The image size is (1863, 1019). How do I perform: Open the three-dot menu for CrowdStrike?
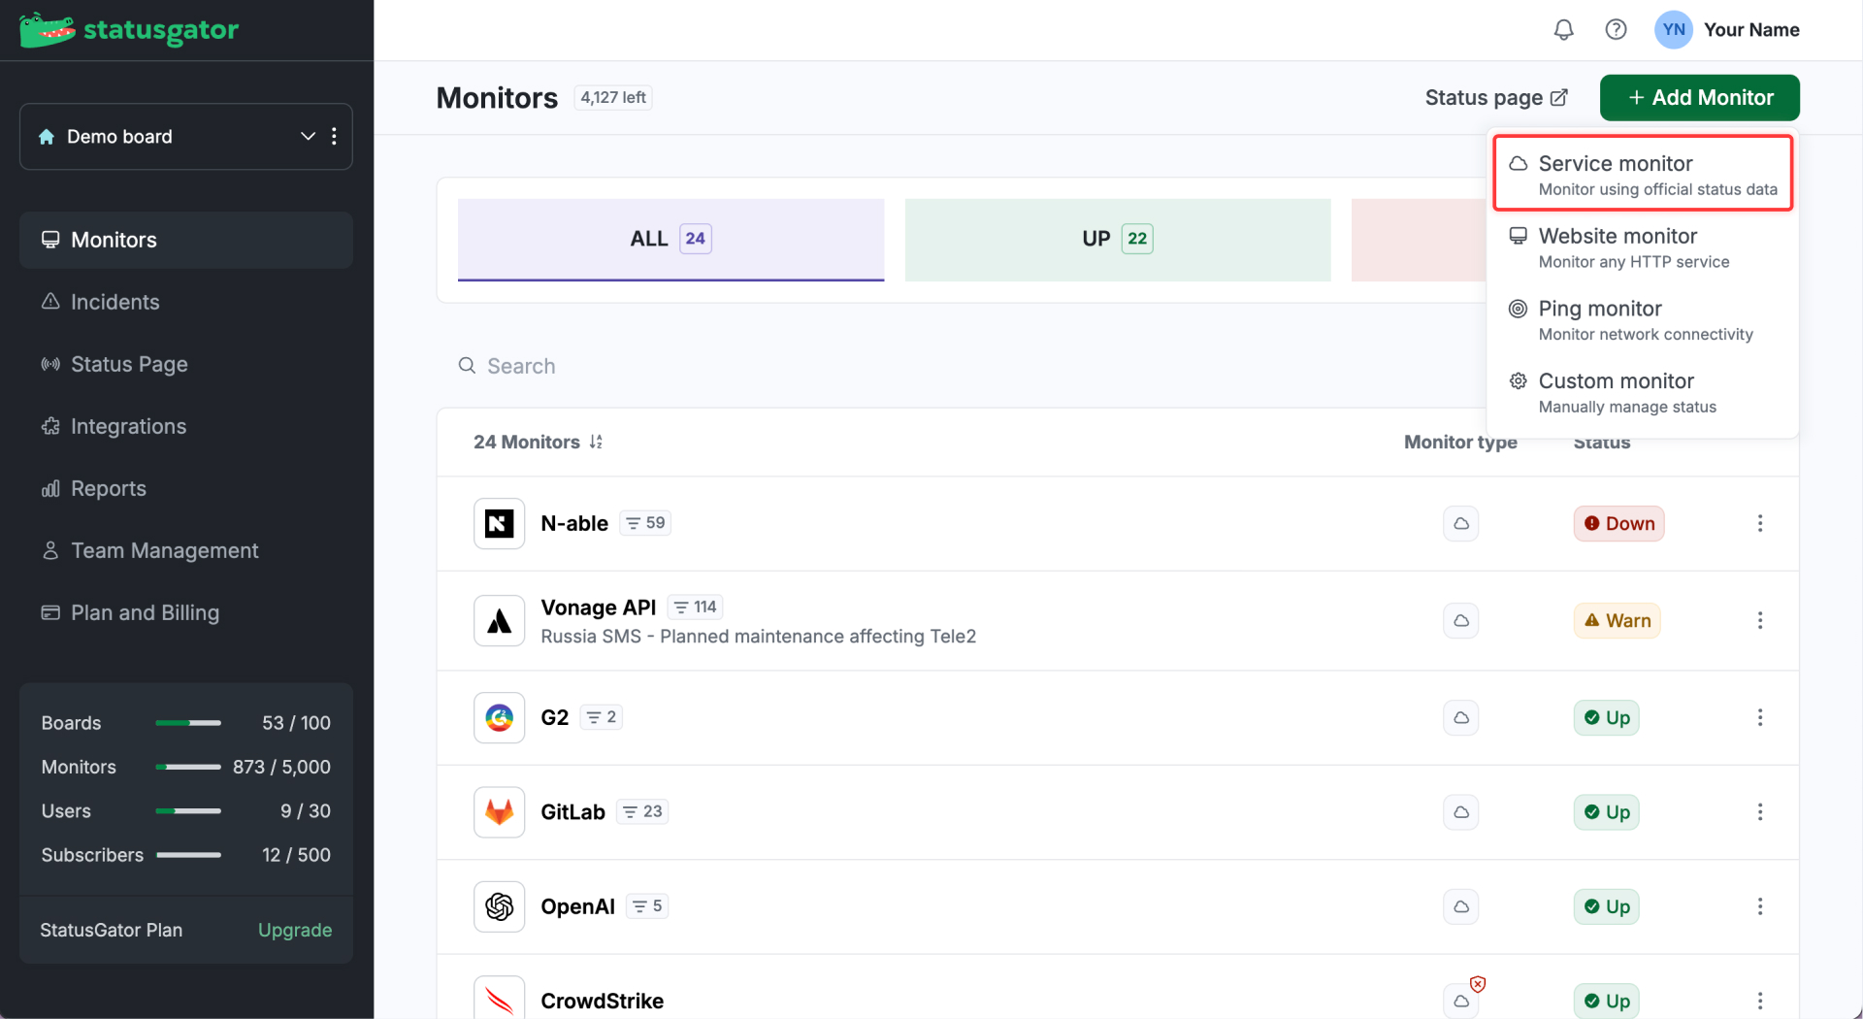pyautogui.click(x=1759, y=1001)
